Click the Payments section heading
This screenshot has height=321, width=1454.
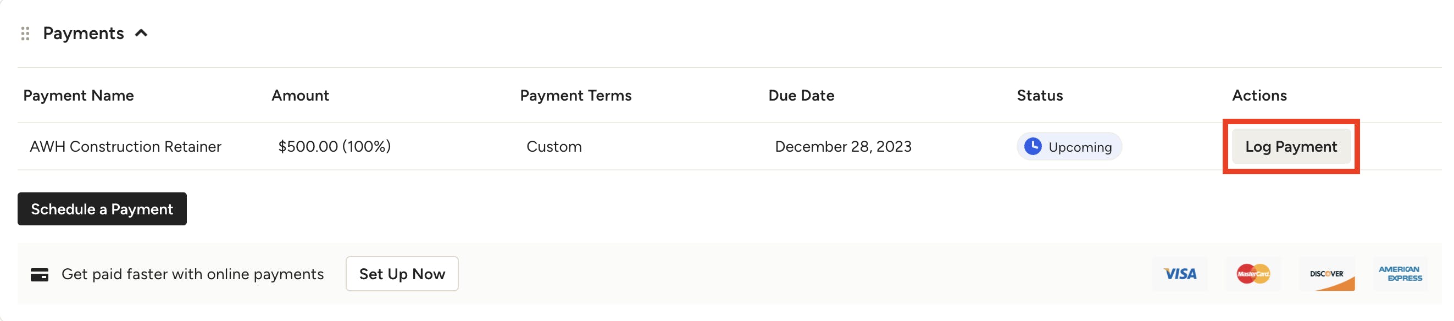[x=84, y=34]
